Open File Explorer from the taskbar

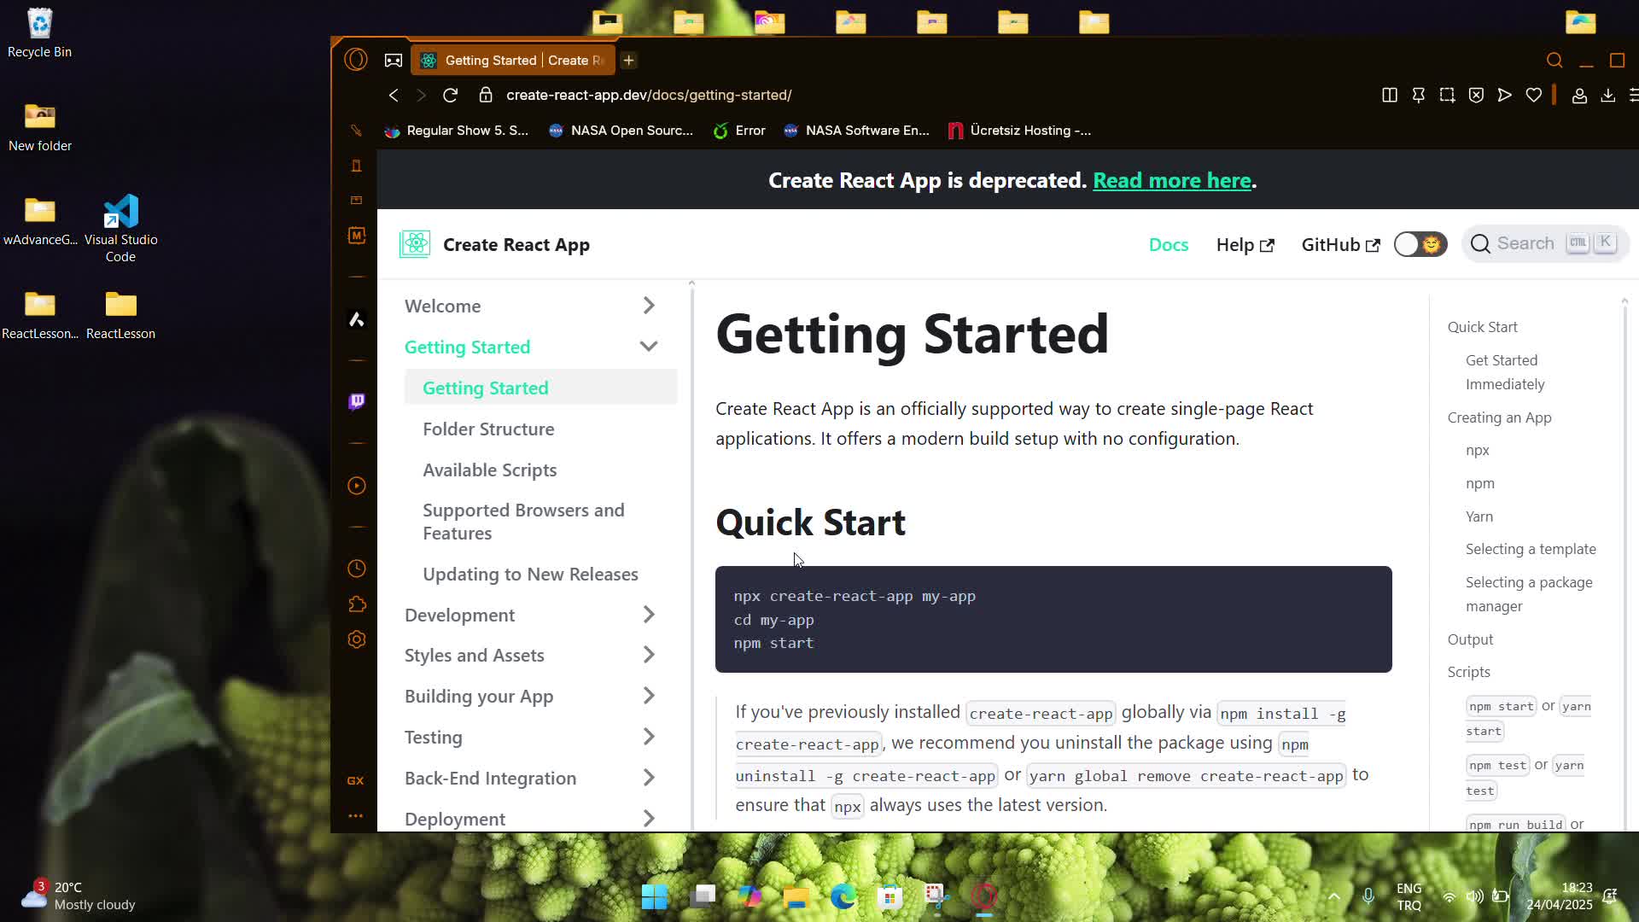[x=796, y=896]
